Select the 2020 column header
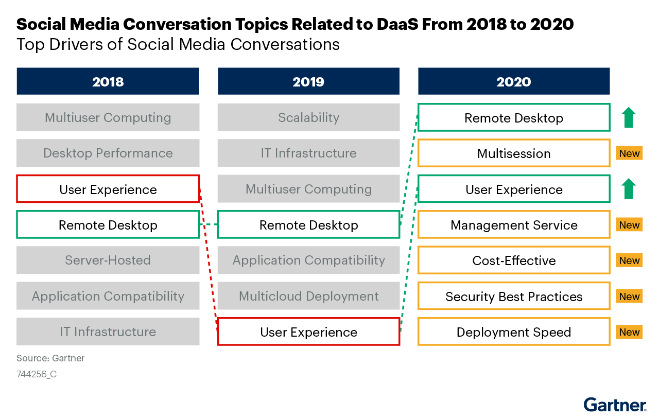 514,81
